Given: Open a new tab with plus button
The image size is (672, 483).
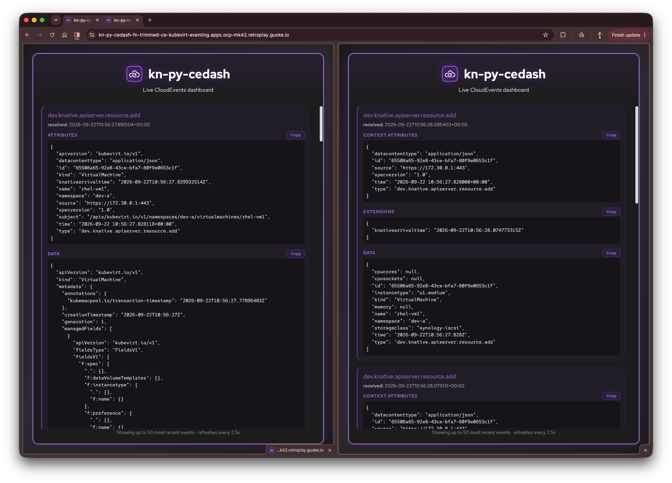Looking at the screenshot, I should click(150, 20).
